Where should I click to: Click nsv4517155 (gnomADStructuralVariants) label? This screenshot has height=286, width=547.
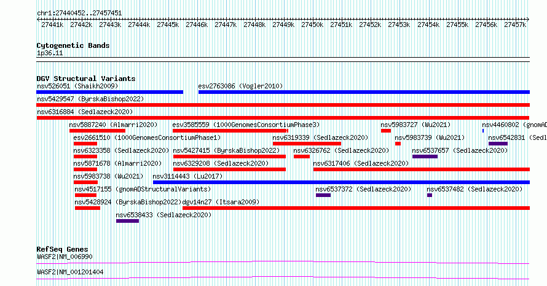(143, 189)
